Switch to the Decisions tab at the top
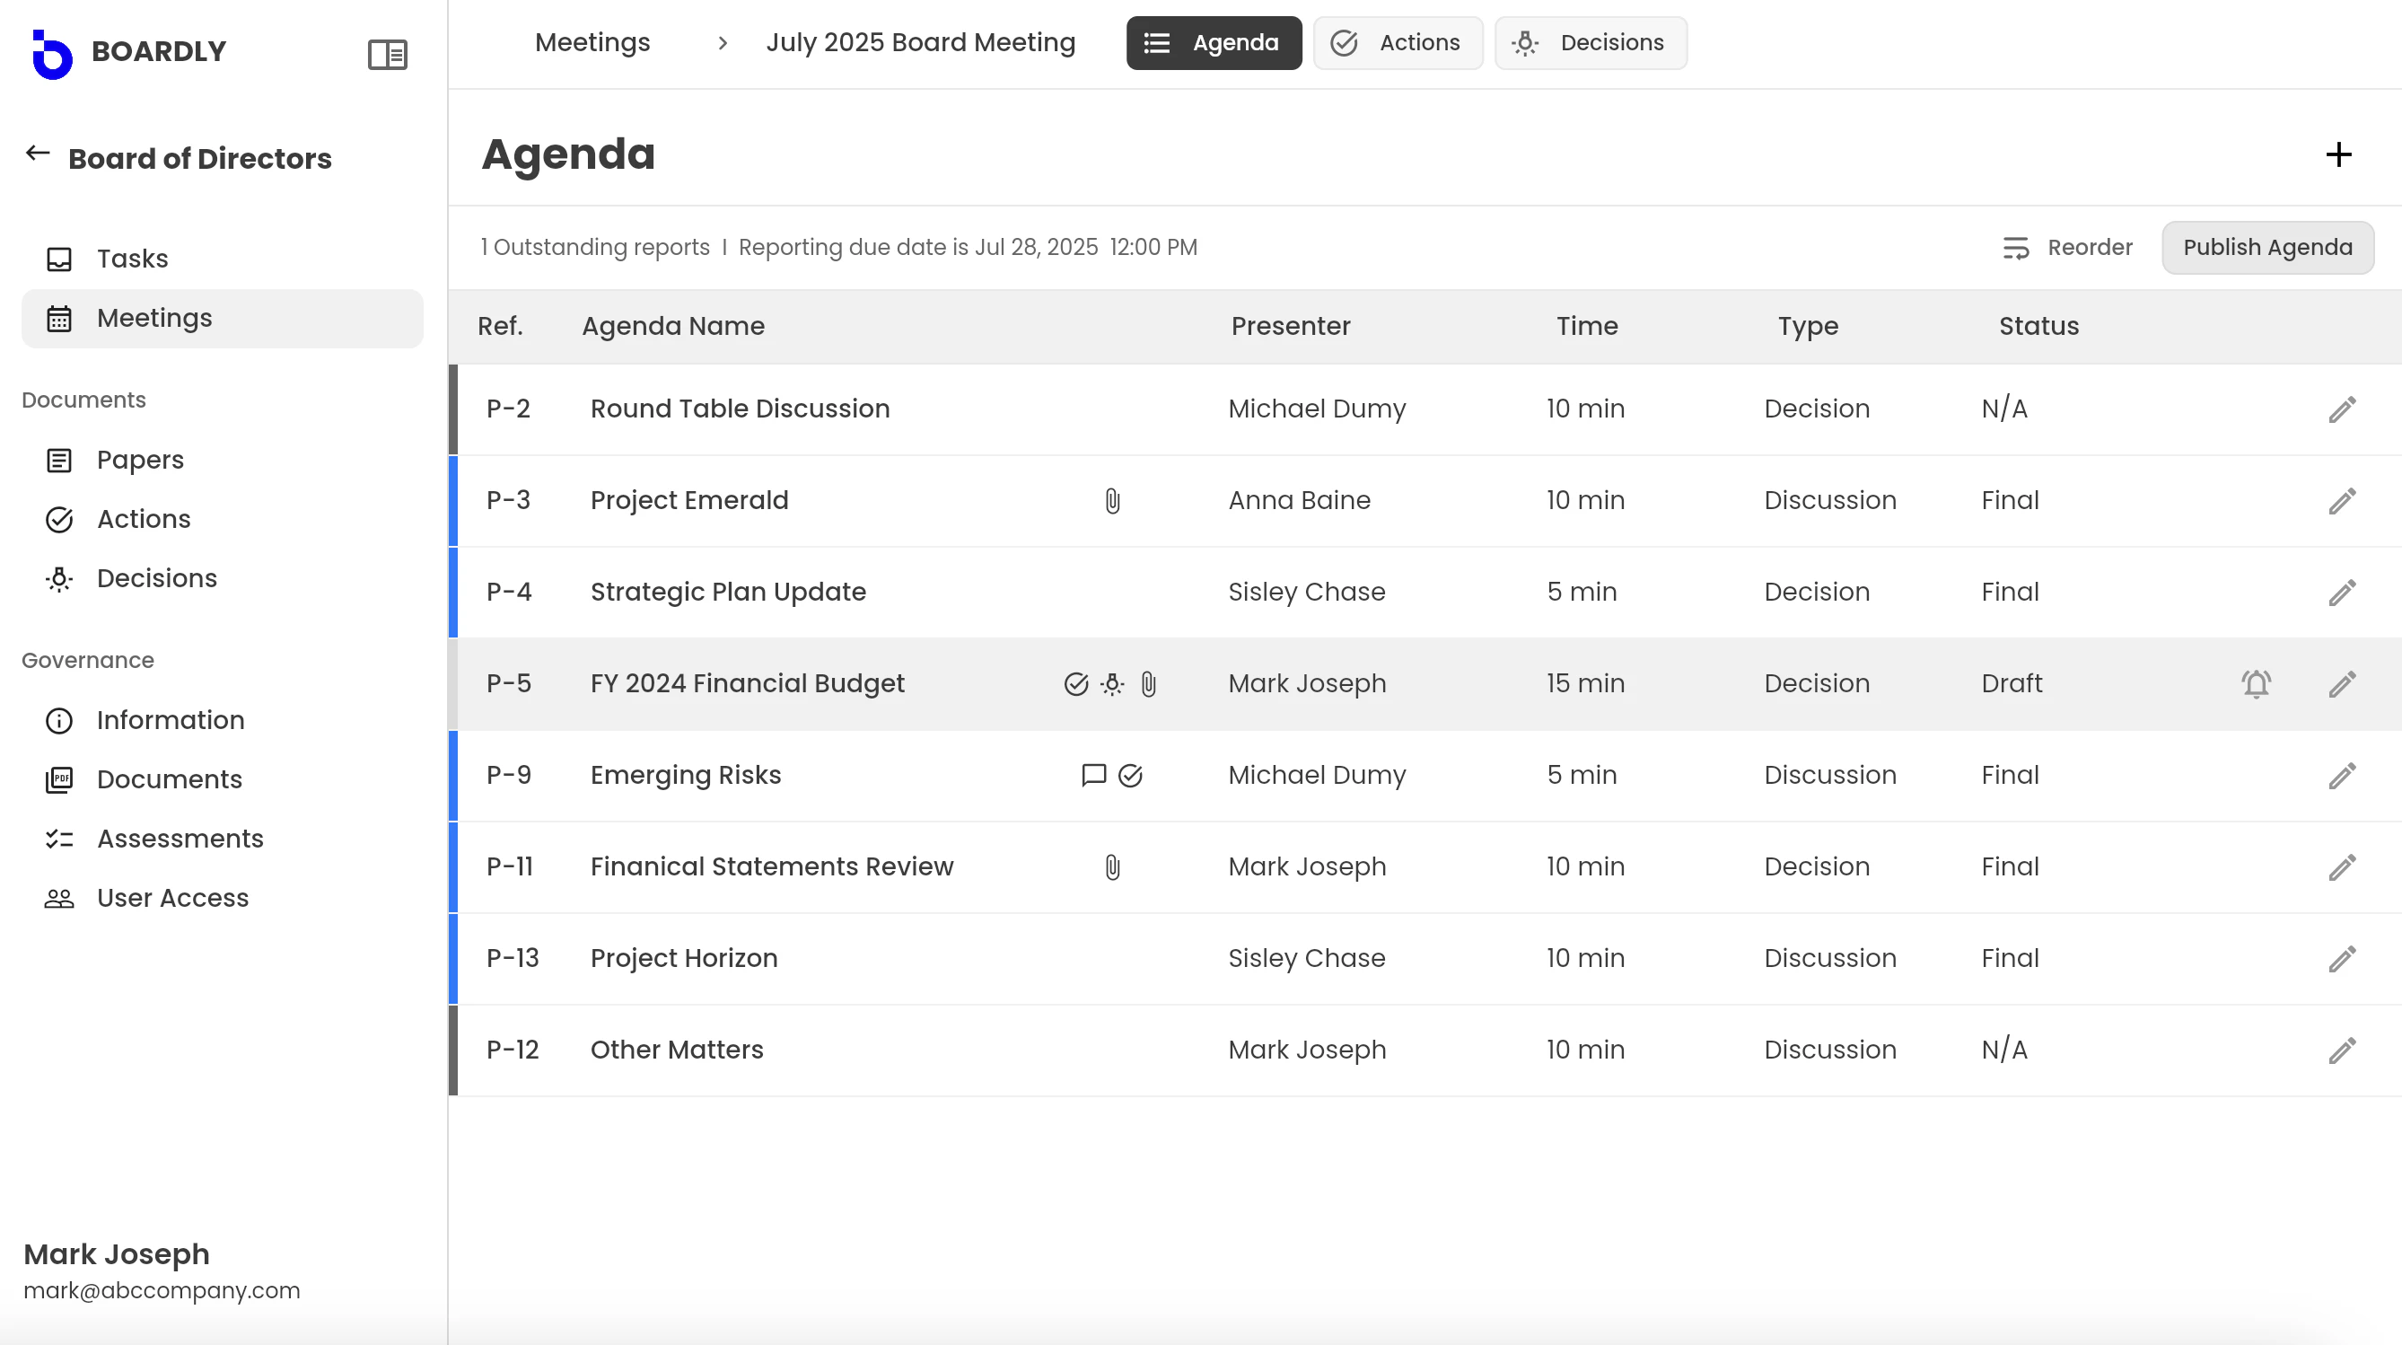The height and width of the screenshot is (1345, 2402). click(1590, 42)
